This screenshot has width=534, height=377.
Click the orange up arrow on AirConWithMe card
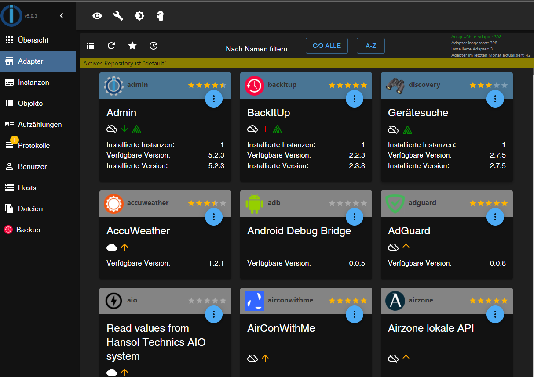click(265, 358)
